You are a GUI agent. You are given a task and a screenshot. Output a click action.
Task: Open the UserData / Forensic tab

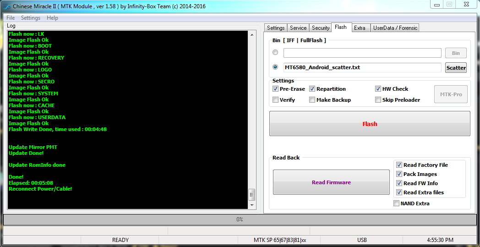[x=395, y=28]
